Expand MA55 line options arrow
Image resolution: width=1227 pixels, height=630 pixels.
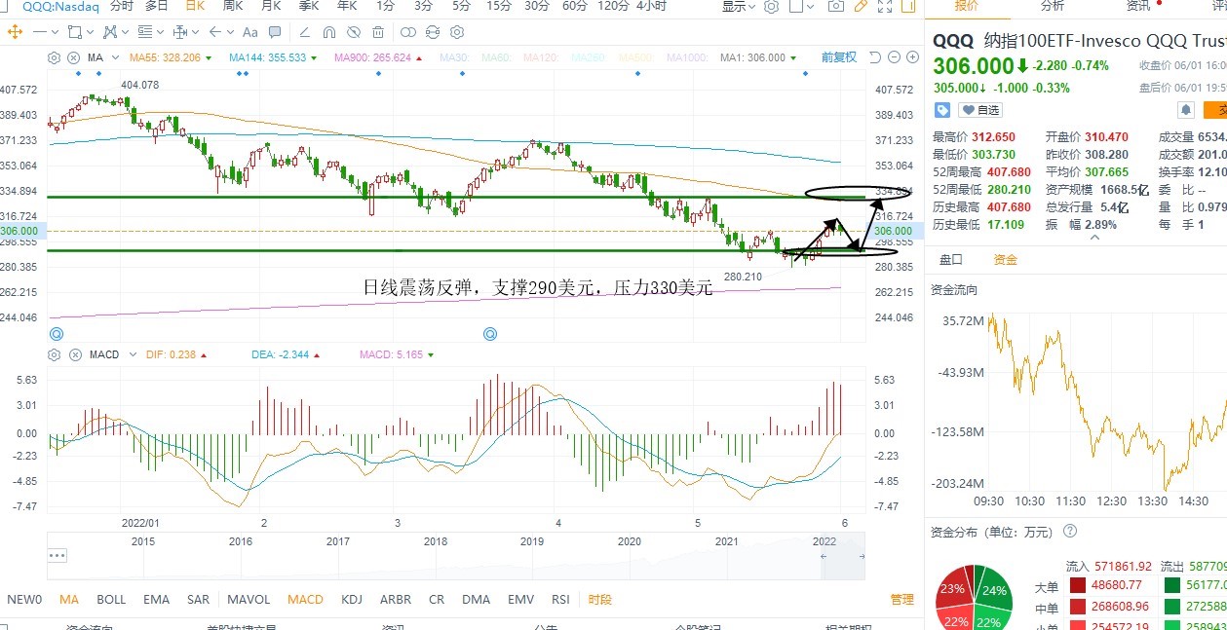(209, 58)
